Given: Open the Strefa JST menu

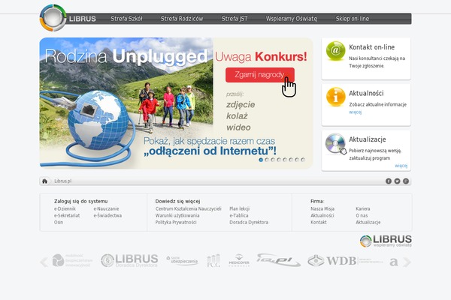Looking at the screenshot, I should coord(235,19).
